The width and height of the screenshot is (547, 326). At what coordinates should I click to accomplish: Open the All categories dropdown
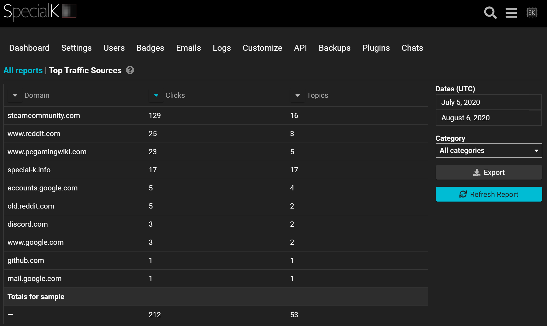click(x=488, y=151)
